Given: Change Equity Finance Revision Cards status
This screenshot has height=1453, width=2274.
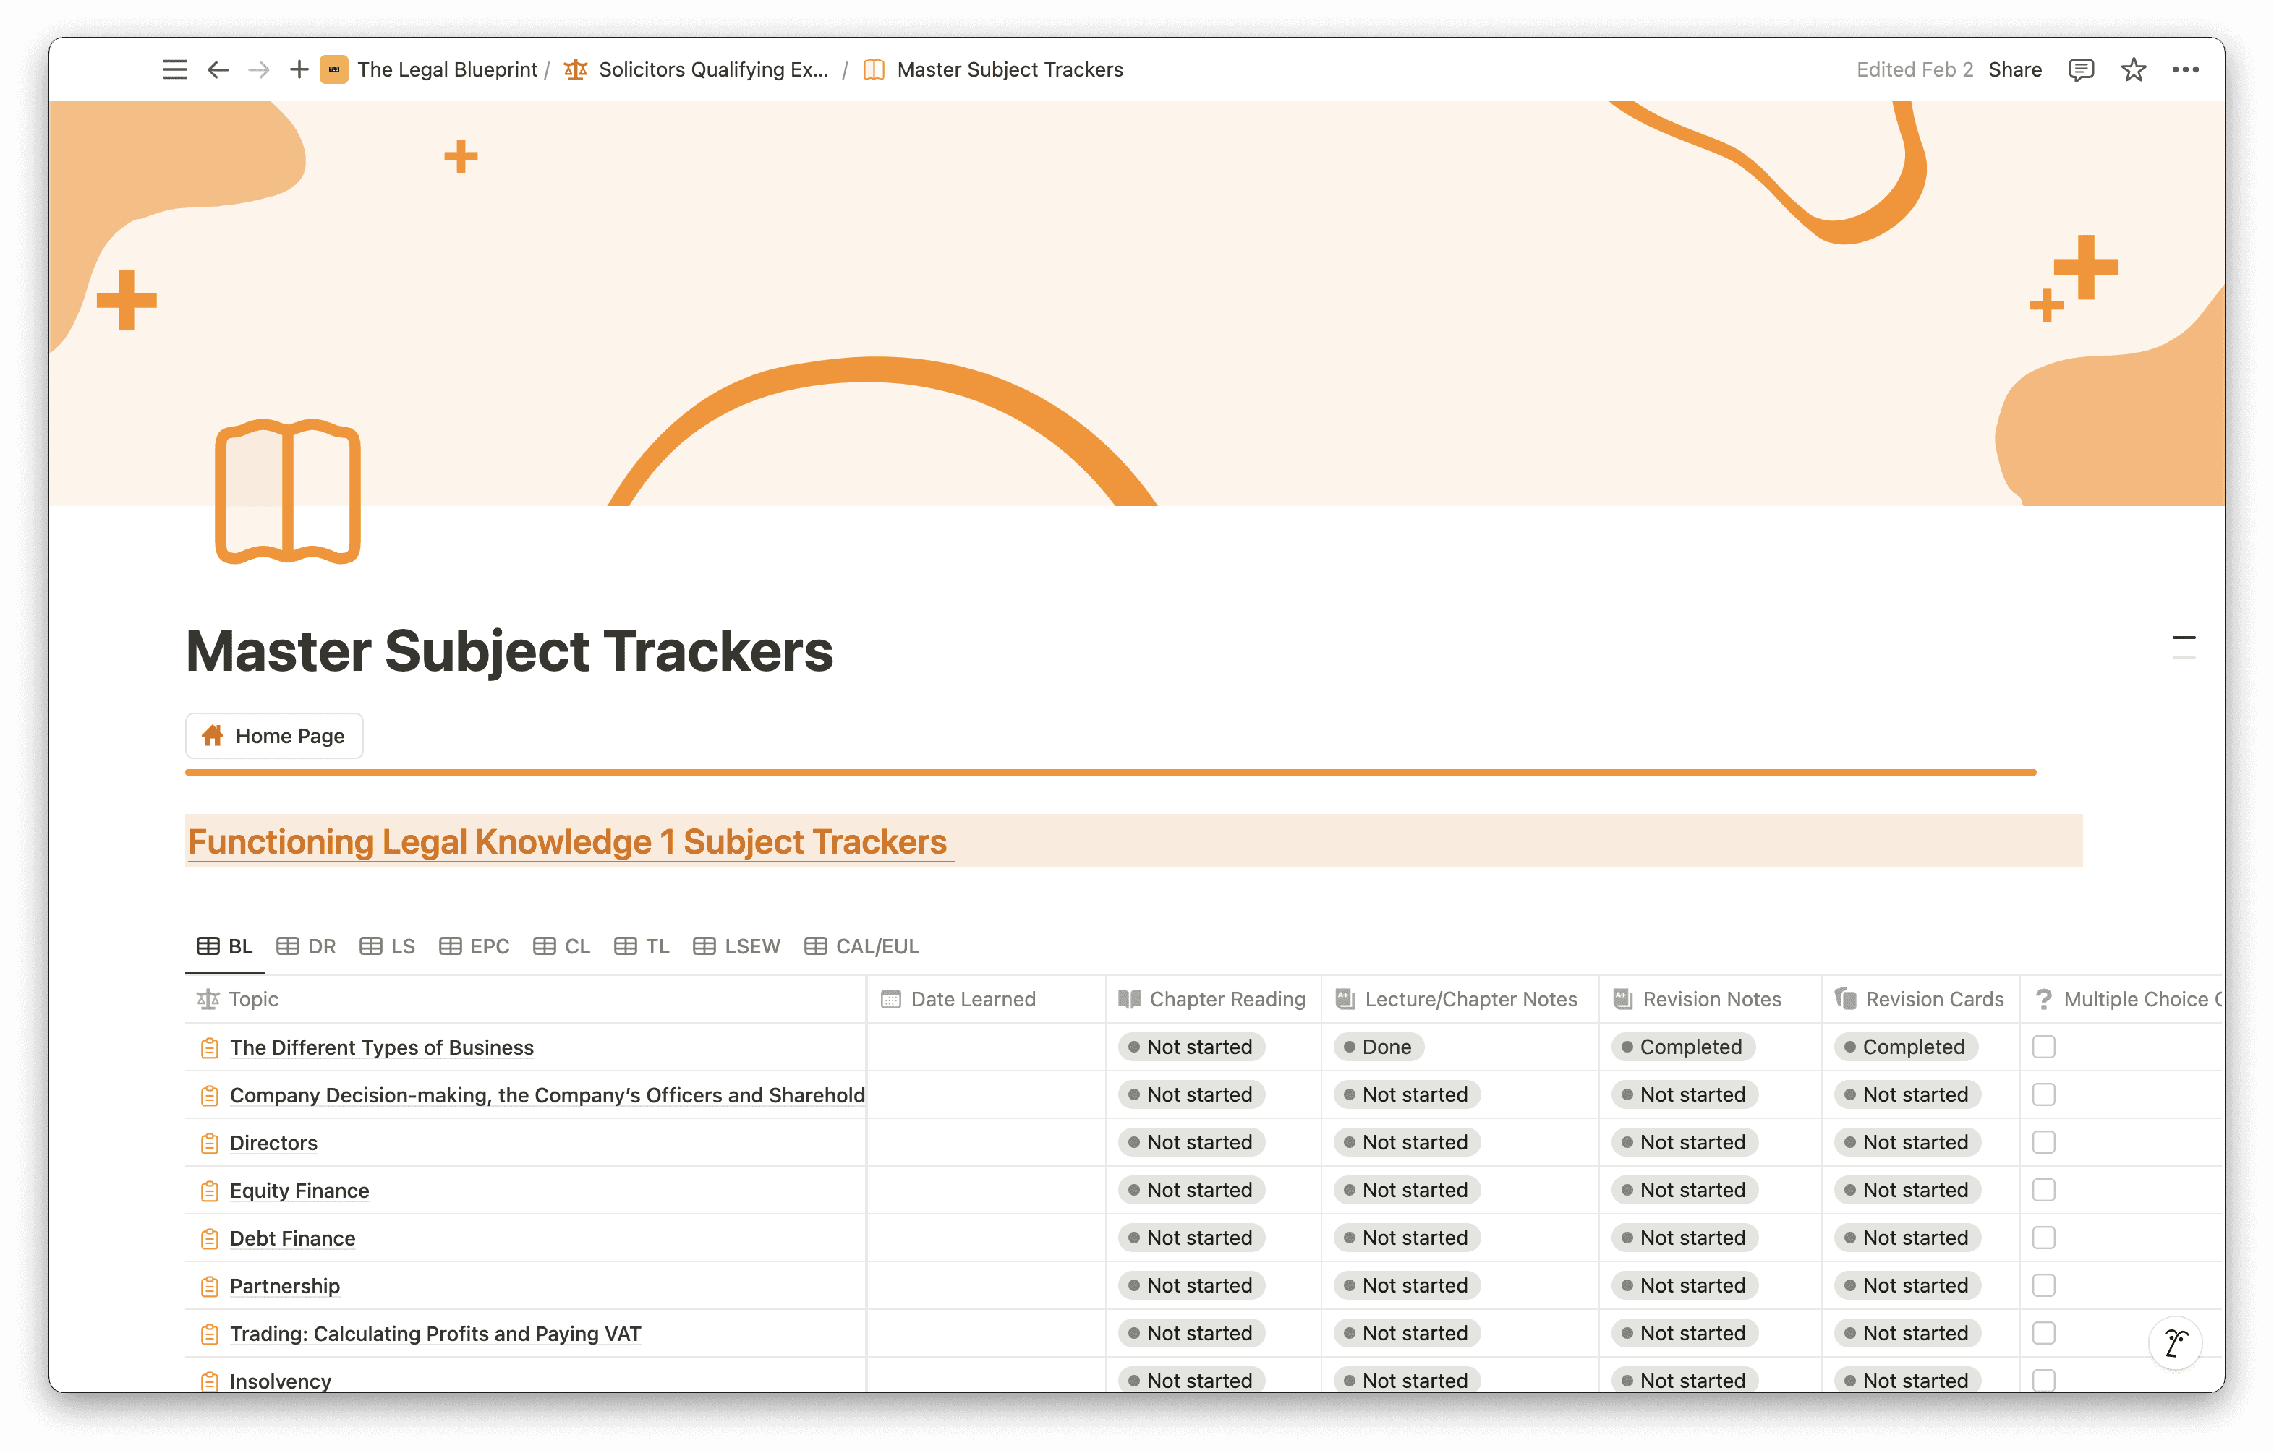Looking at the screenshot, I should pos(1907,1191).
